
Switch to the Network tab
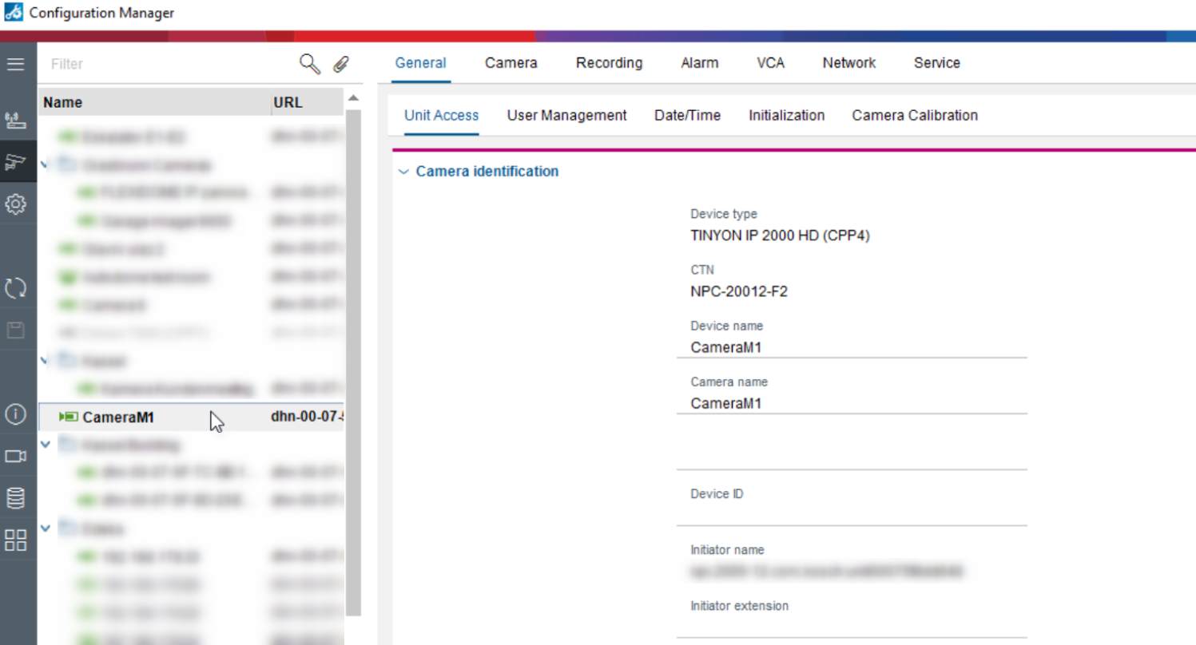pos(848,63)
